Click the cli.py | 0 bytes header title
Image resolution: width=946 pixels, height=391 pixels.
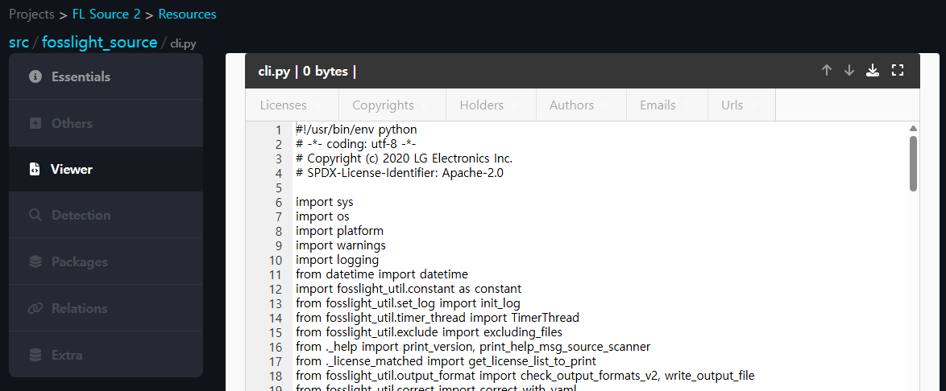point(307,71)
